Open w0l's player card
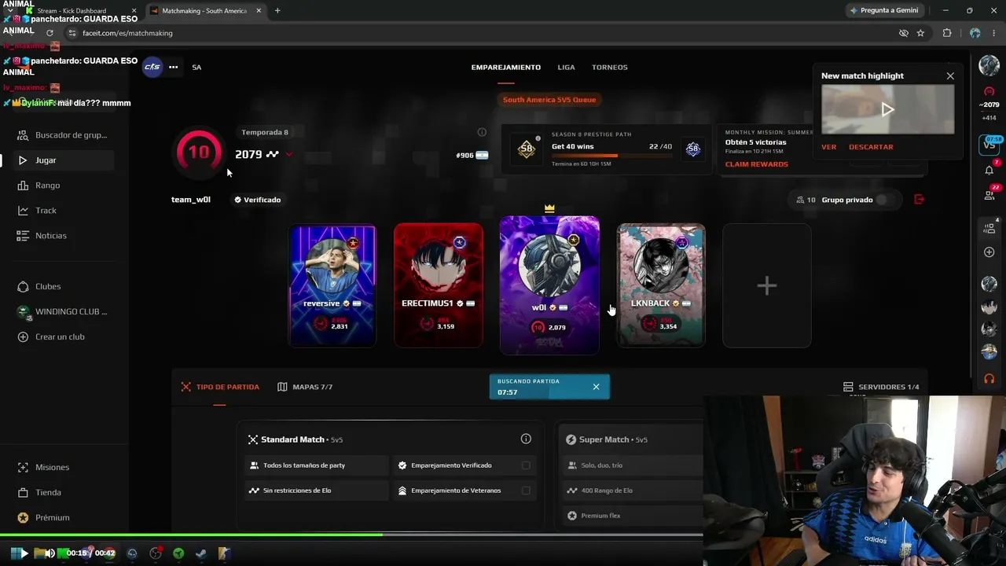This screenshot has height=566, width=1006. click(x=549, y=285)
